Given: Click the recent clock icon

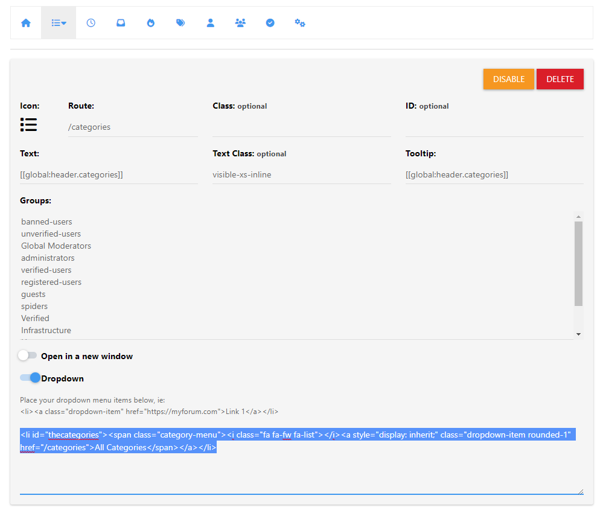Looking at the screenshot, I should (x=91, y=23).
